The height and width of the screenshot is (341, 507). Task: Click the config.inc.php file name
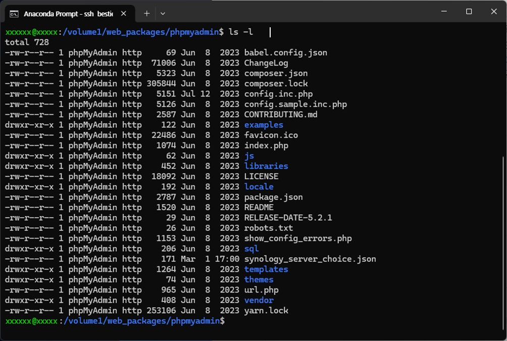278,94
